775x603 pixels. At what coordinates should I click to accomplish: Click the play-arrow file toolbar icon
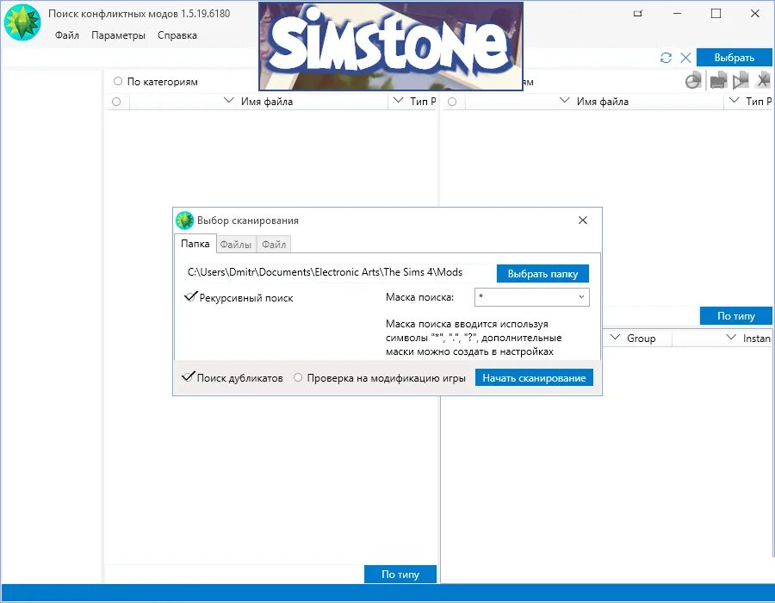coord(741,81)
